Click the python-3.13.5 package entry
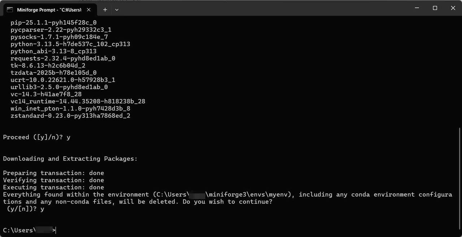The height and width of the screenshot is (237, 462). pos(70,44)
